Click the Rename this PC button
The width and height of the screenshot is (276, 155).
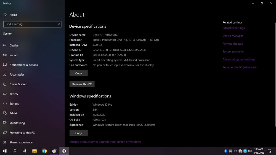pyautogui.click(x=82, y=84)
